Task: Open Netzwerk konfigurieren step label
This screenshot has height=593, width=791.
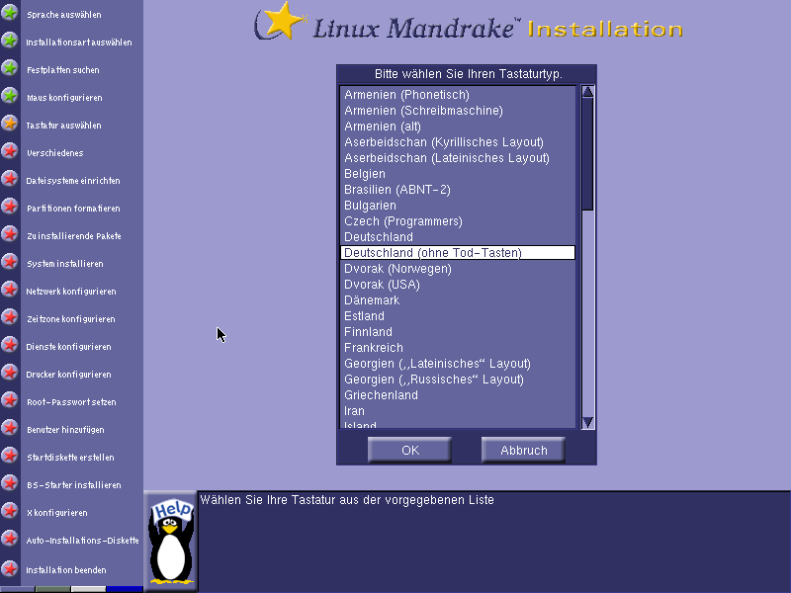Action: 71,292
